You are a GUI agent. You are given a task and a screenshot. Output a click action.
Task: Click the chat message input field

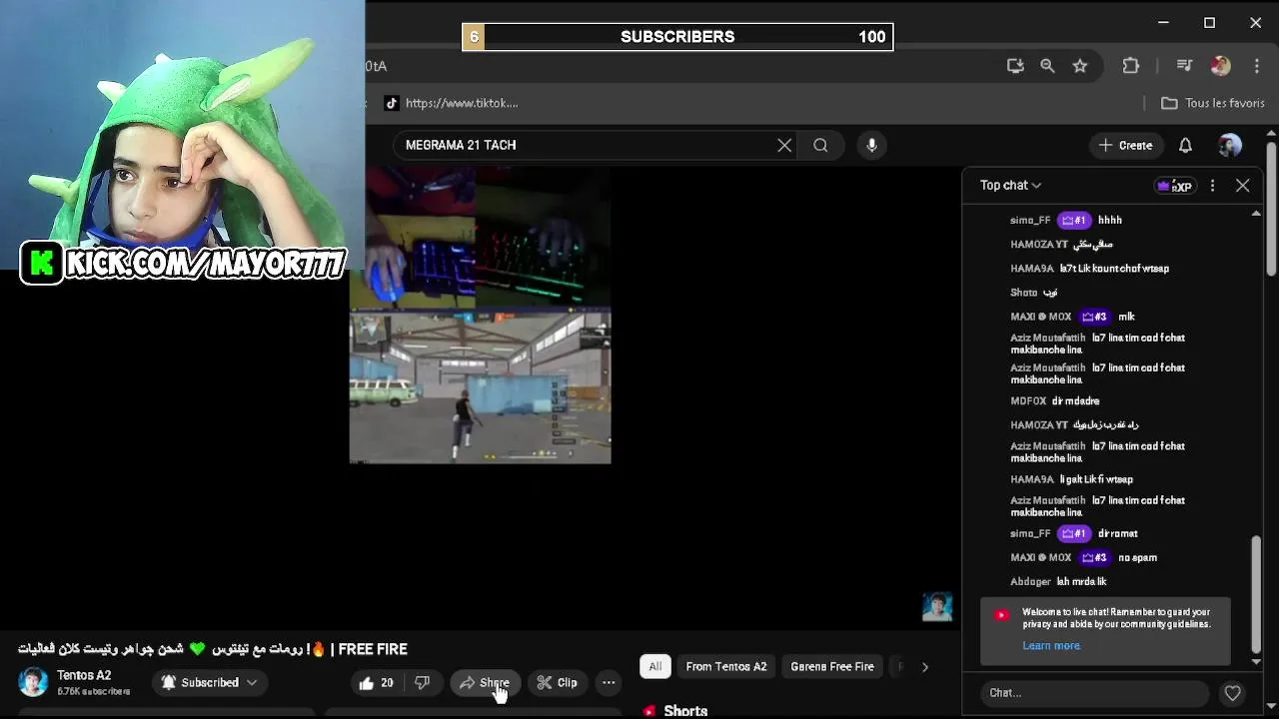point(1093,693)
